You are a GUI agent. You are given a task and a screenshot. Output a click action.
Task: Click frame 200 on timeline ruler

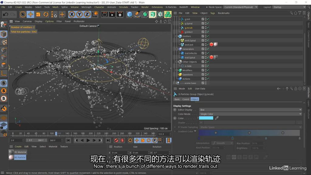(91, 134)
